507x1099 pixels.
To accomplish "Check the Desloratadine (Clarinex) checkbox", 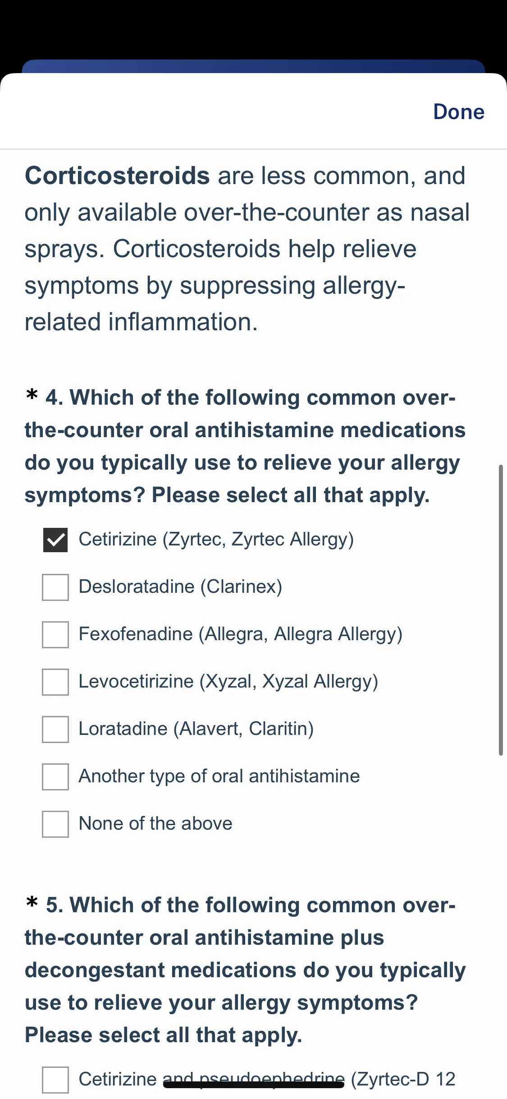I will coord(55,587).
